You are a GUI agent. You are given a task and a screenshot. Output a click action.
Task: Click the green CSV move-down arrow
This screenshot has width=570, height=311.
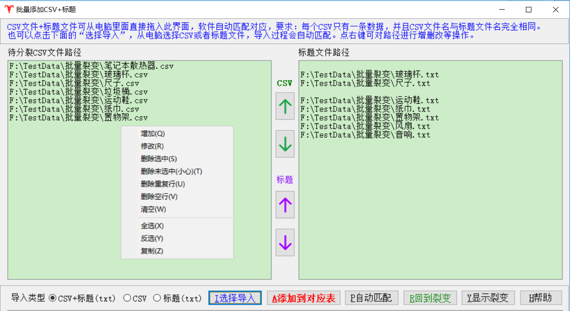[x=285, y=144]
